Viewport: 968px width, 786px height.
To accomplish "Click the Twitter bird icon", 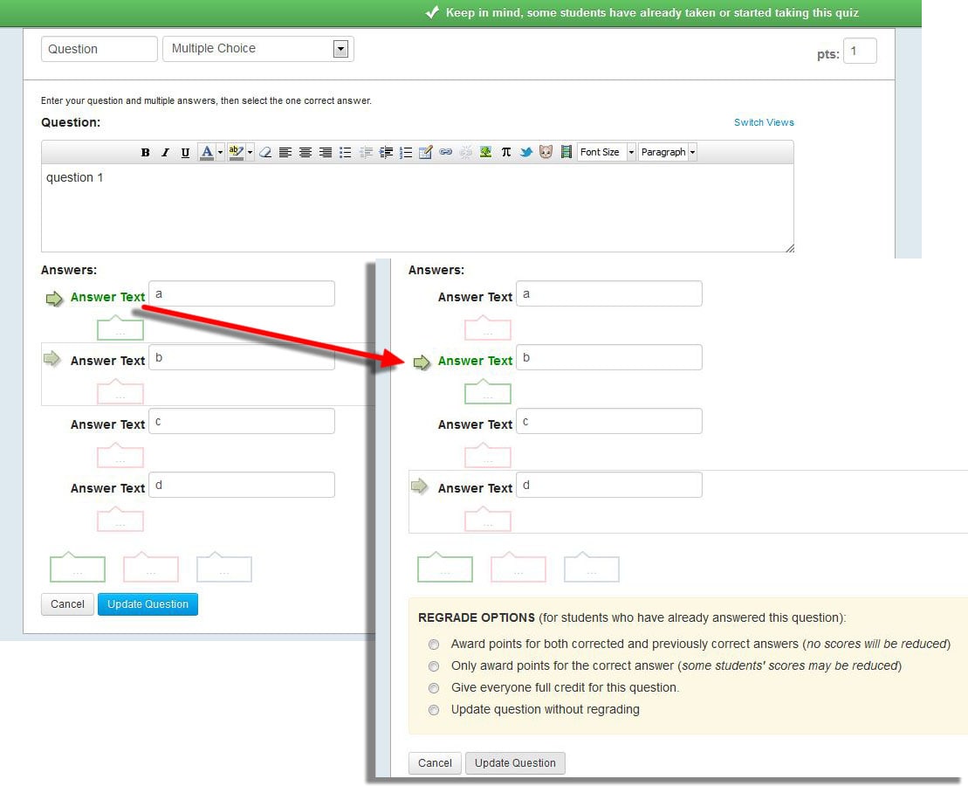I will click(x=526, y=152).
